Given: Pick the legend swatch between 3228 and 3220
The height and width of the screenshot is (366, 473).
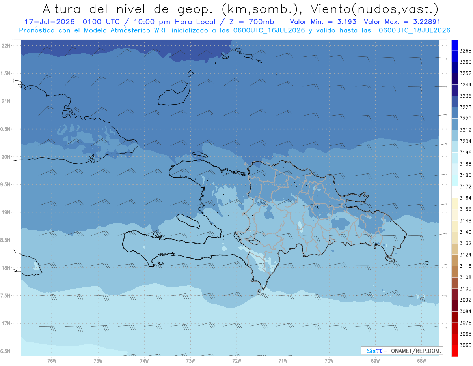Looking at the screenshot, I should tap(454, 113).
